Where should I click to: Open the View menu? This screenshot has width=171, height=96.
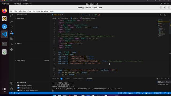pos(29,11)
